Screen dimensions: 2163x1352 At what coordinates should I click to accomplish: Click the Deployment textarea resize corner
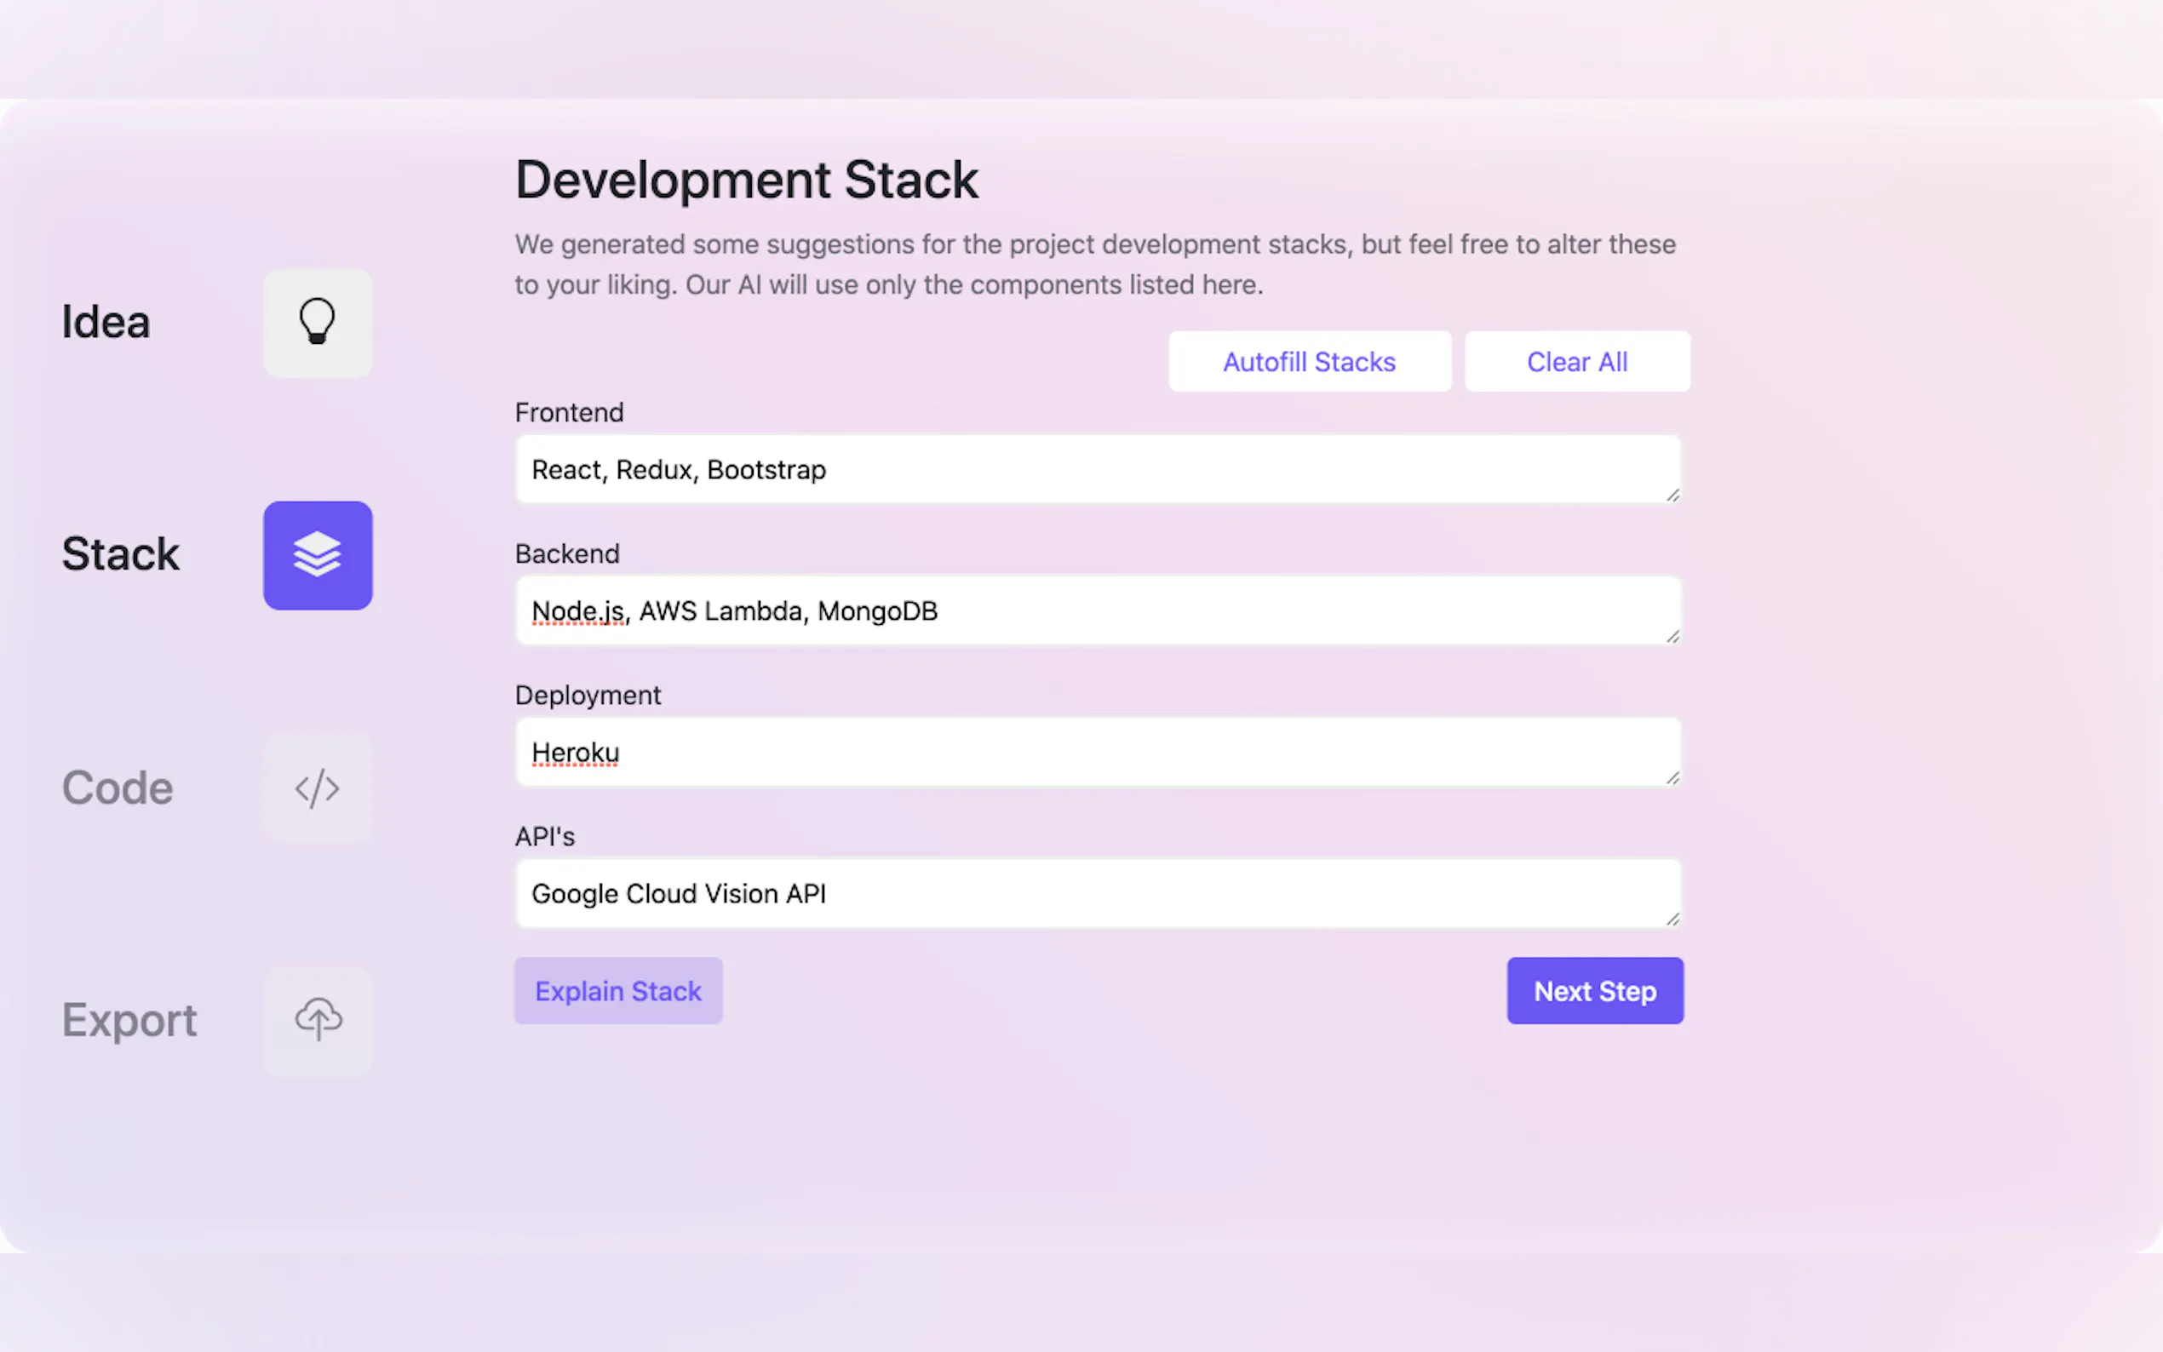[x=1672, y=778]
